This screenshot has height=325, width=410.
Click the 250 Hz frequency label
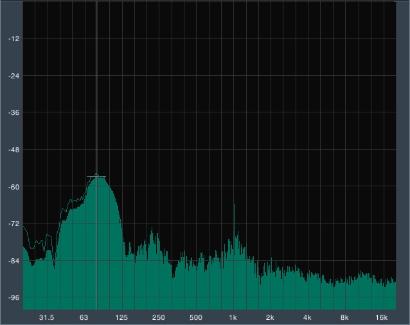(159, 317)
